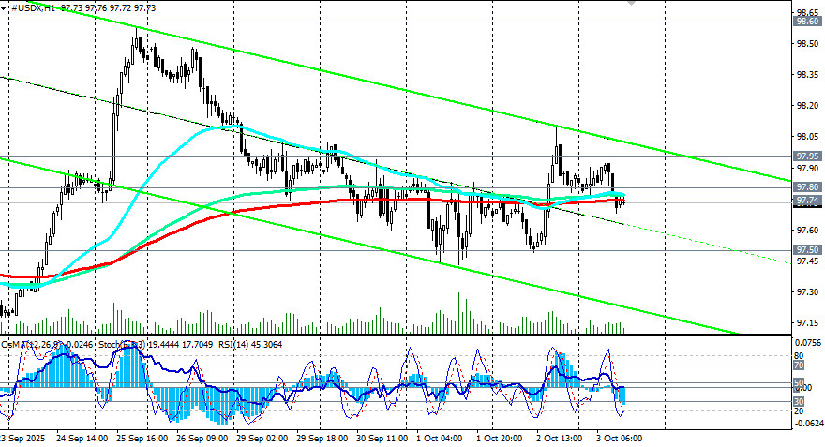Click the 2 Oct 13:00 time axis label
Image resolution: width=825 pixels, height=447 pixels.
point(560,438)
